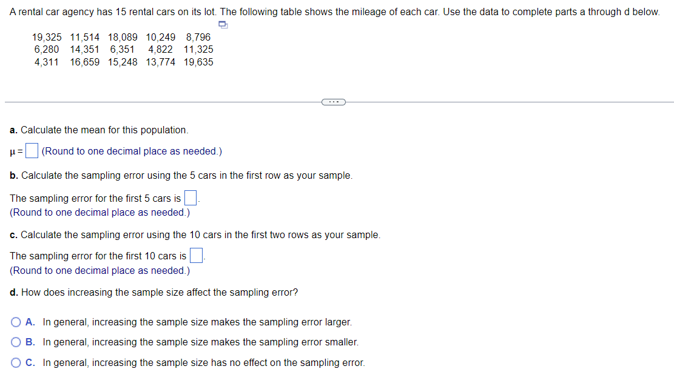Image resolution: width=674 pixels, height=389 pixels.
Task: Select radio button B about smaller sampling error
Action: [x=15, y=342]
